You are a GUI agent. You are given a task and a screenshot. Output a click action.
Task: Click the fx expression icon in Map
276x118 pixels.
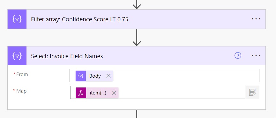pos(81,93)
